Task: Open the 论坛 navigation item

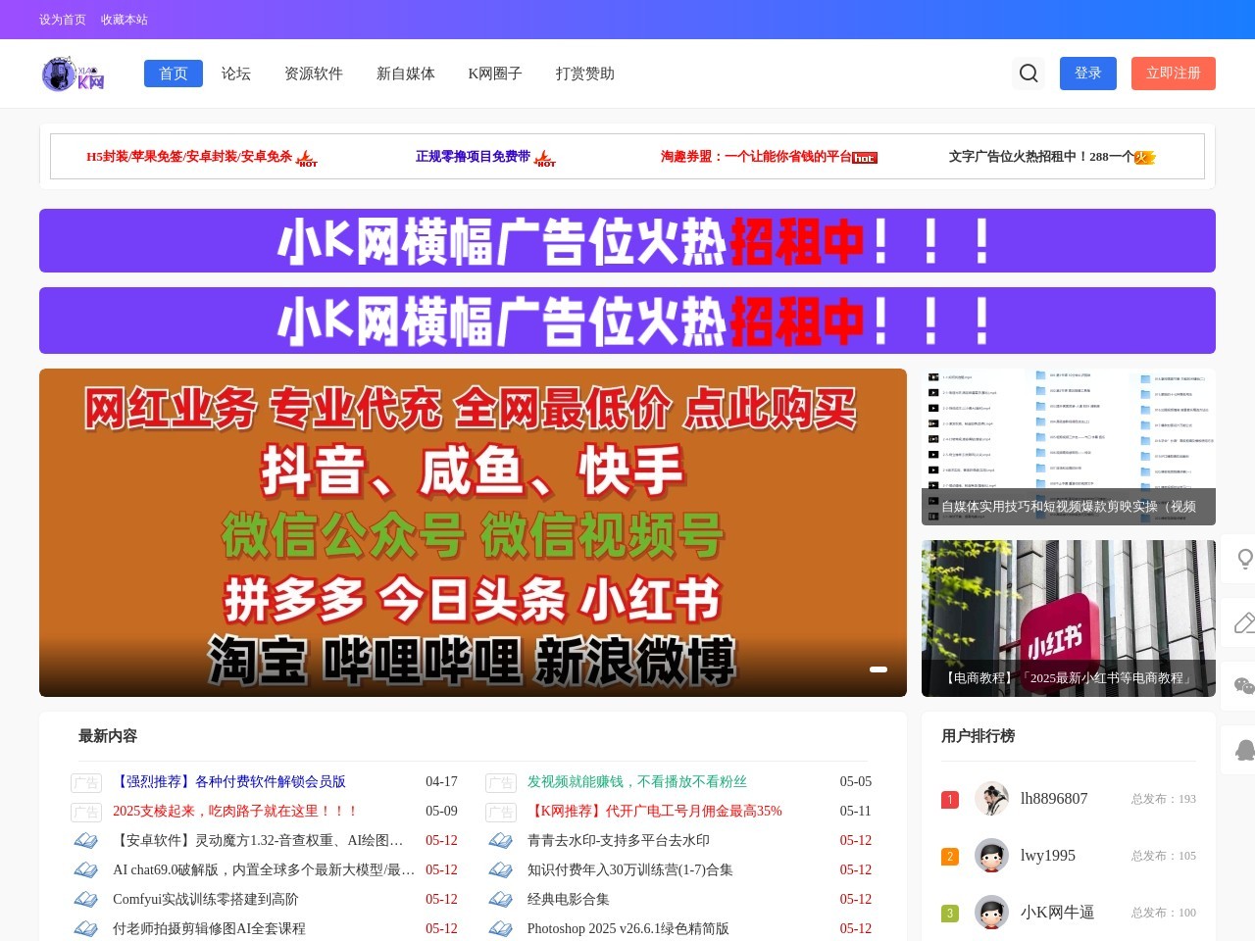Action: pos(236,74)
